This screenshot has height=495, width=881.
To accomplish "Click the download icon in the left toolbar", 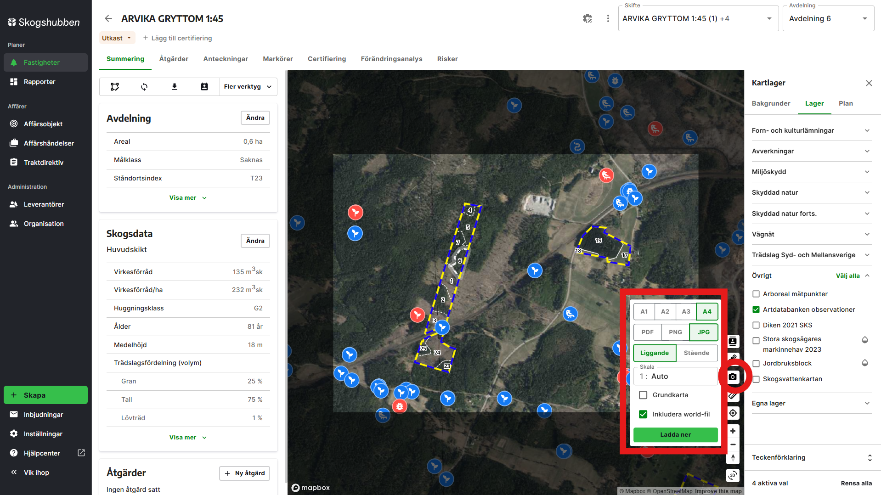I will 175,87.
